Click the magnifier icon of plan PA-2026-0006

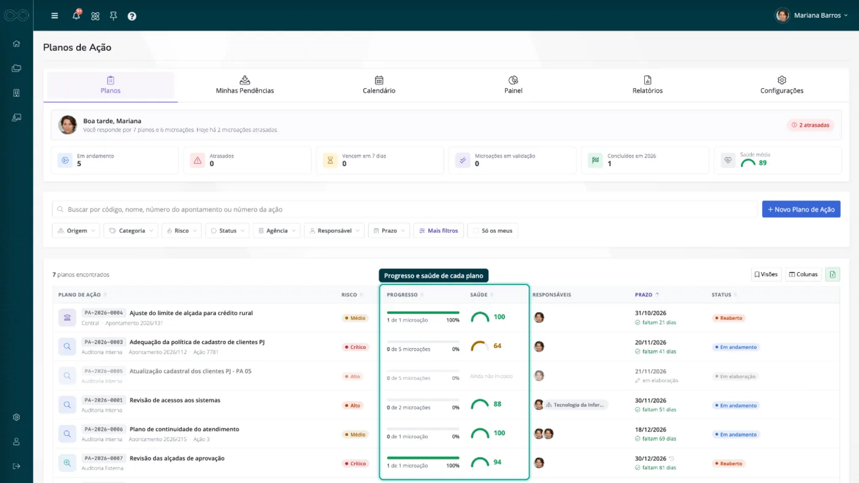67,434
